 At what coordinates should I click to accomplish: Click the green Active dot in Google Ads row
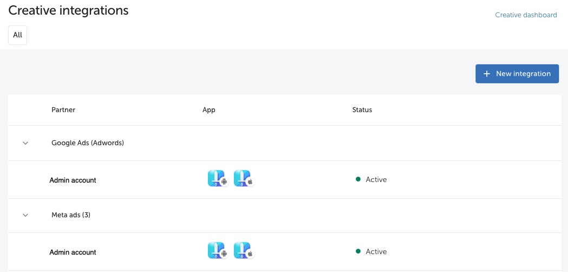358,179
